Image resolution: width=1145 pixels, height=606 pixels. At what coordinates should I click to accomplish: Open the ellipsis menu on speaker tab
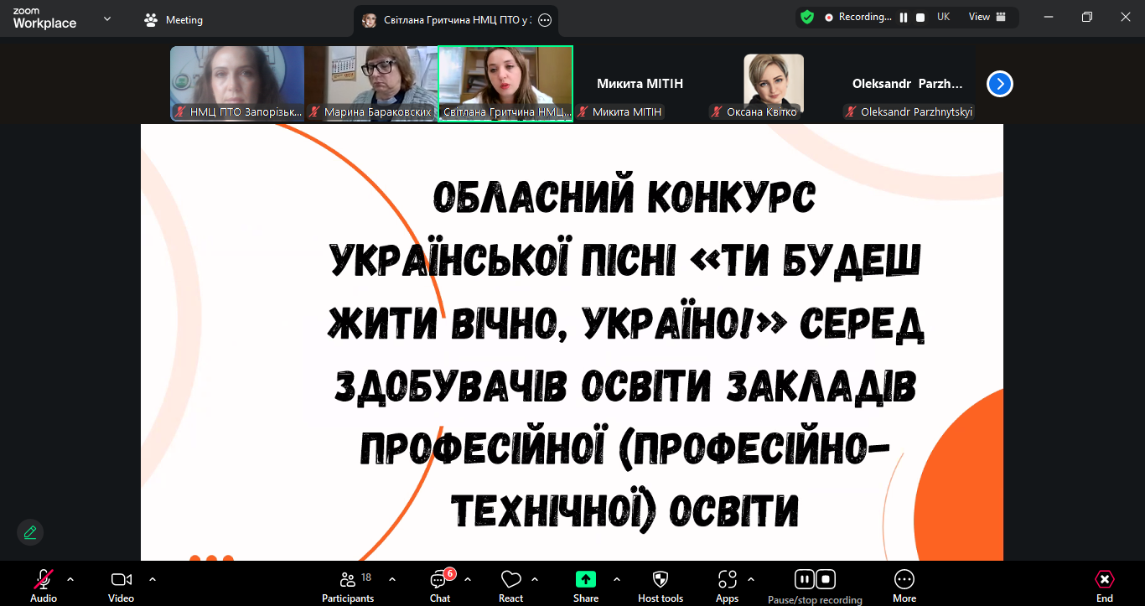click(545, 20)
